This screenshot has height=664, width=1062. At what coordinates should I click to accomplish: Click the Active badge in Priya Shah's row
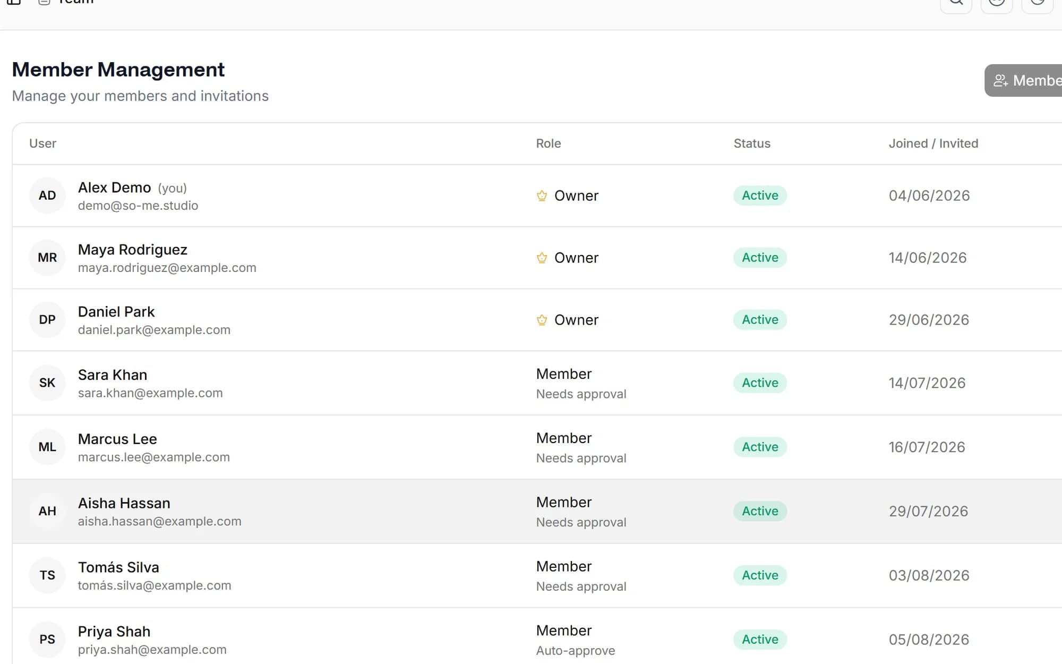pyautogui.click(x=760, y=640)
